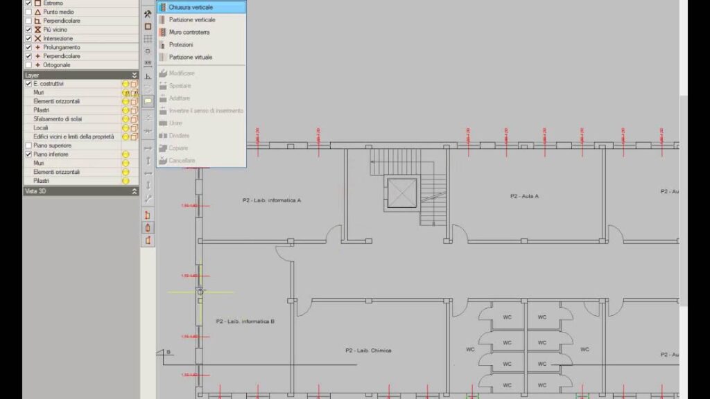
Task: Uncheck the Estremo snap checkbox
Action: (28, 3)
